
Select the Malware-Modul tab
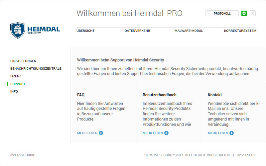[x=189, y=31]
